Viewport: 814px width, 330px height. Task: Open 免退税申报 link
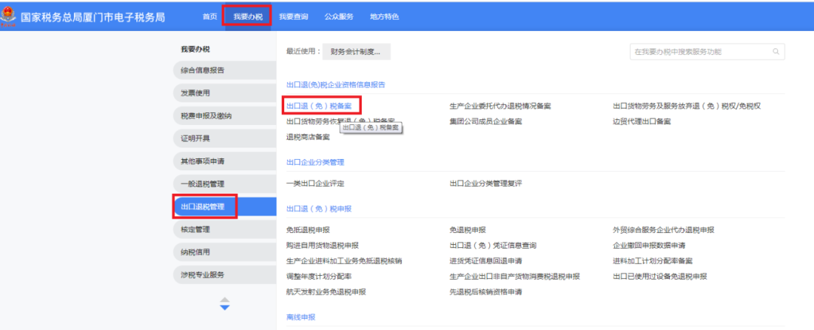pos(467,230)
